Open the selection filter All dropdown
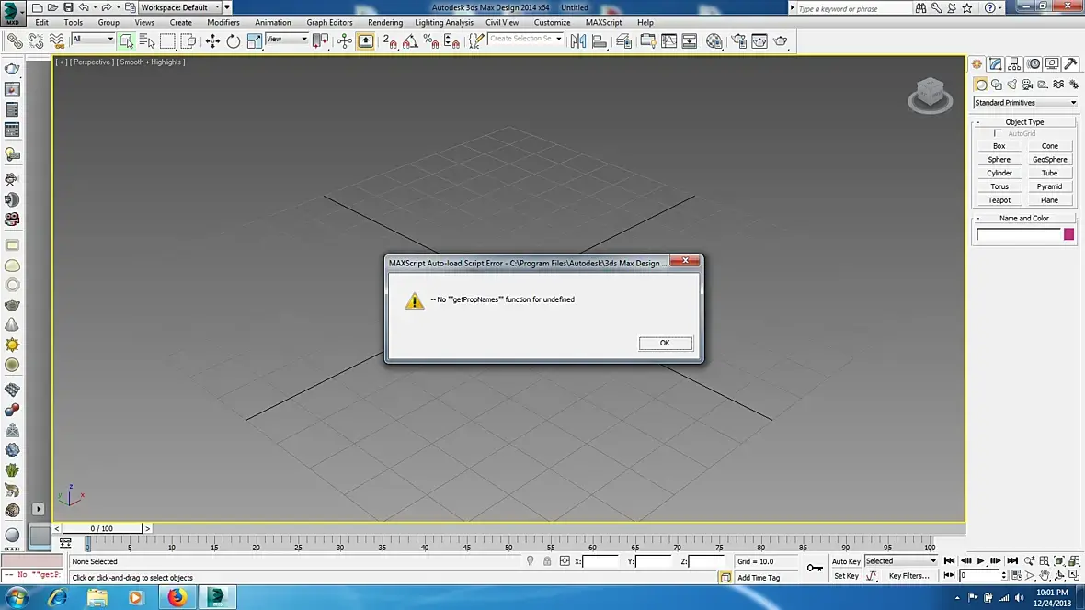This screenshot has width=1085, height=610. [x=93, y=39]
